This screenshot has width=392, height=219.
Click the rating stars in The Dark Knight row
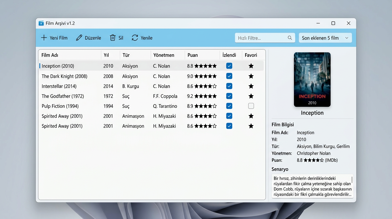(x=206, y=76)
